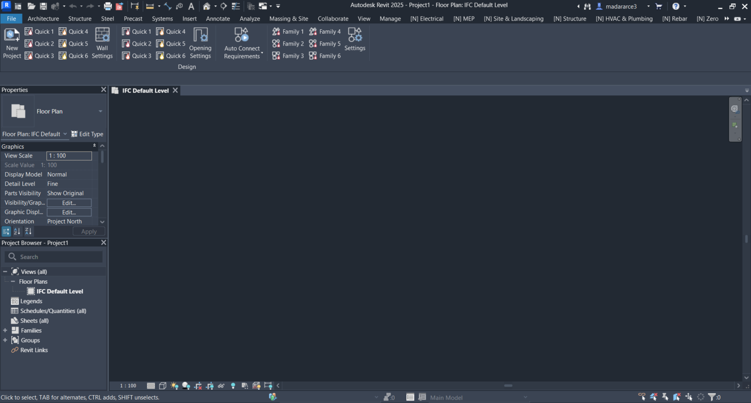This screenshot has height=403, width=751.
Task: Open the Print tool in quick access toolbar
Action: [x=108, y=6]
